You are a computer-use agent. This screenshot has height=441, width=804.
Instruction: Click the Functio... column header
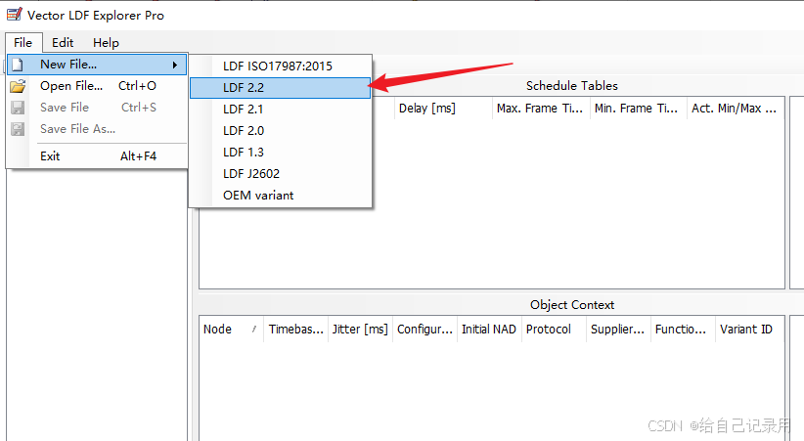pos(684,330)
